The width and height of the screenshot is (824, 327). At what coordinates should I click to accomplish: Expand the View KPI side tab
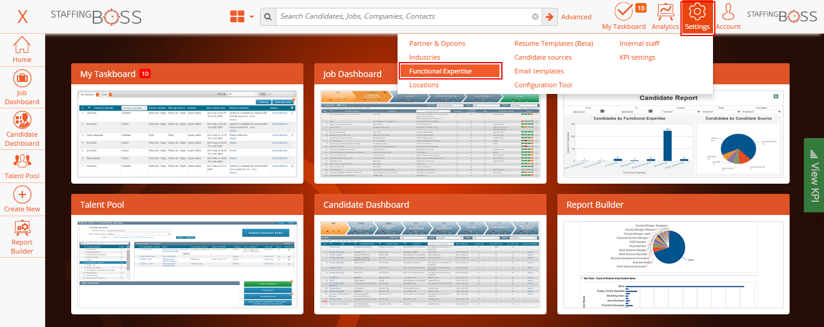pos(814,175)
